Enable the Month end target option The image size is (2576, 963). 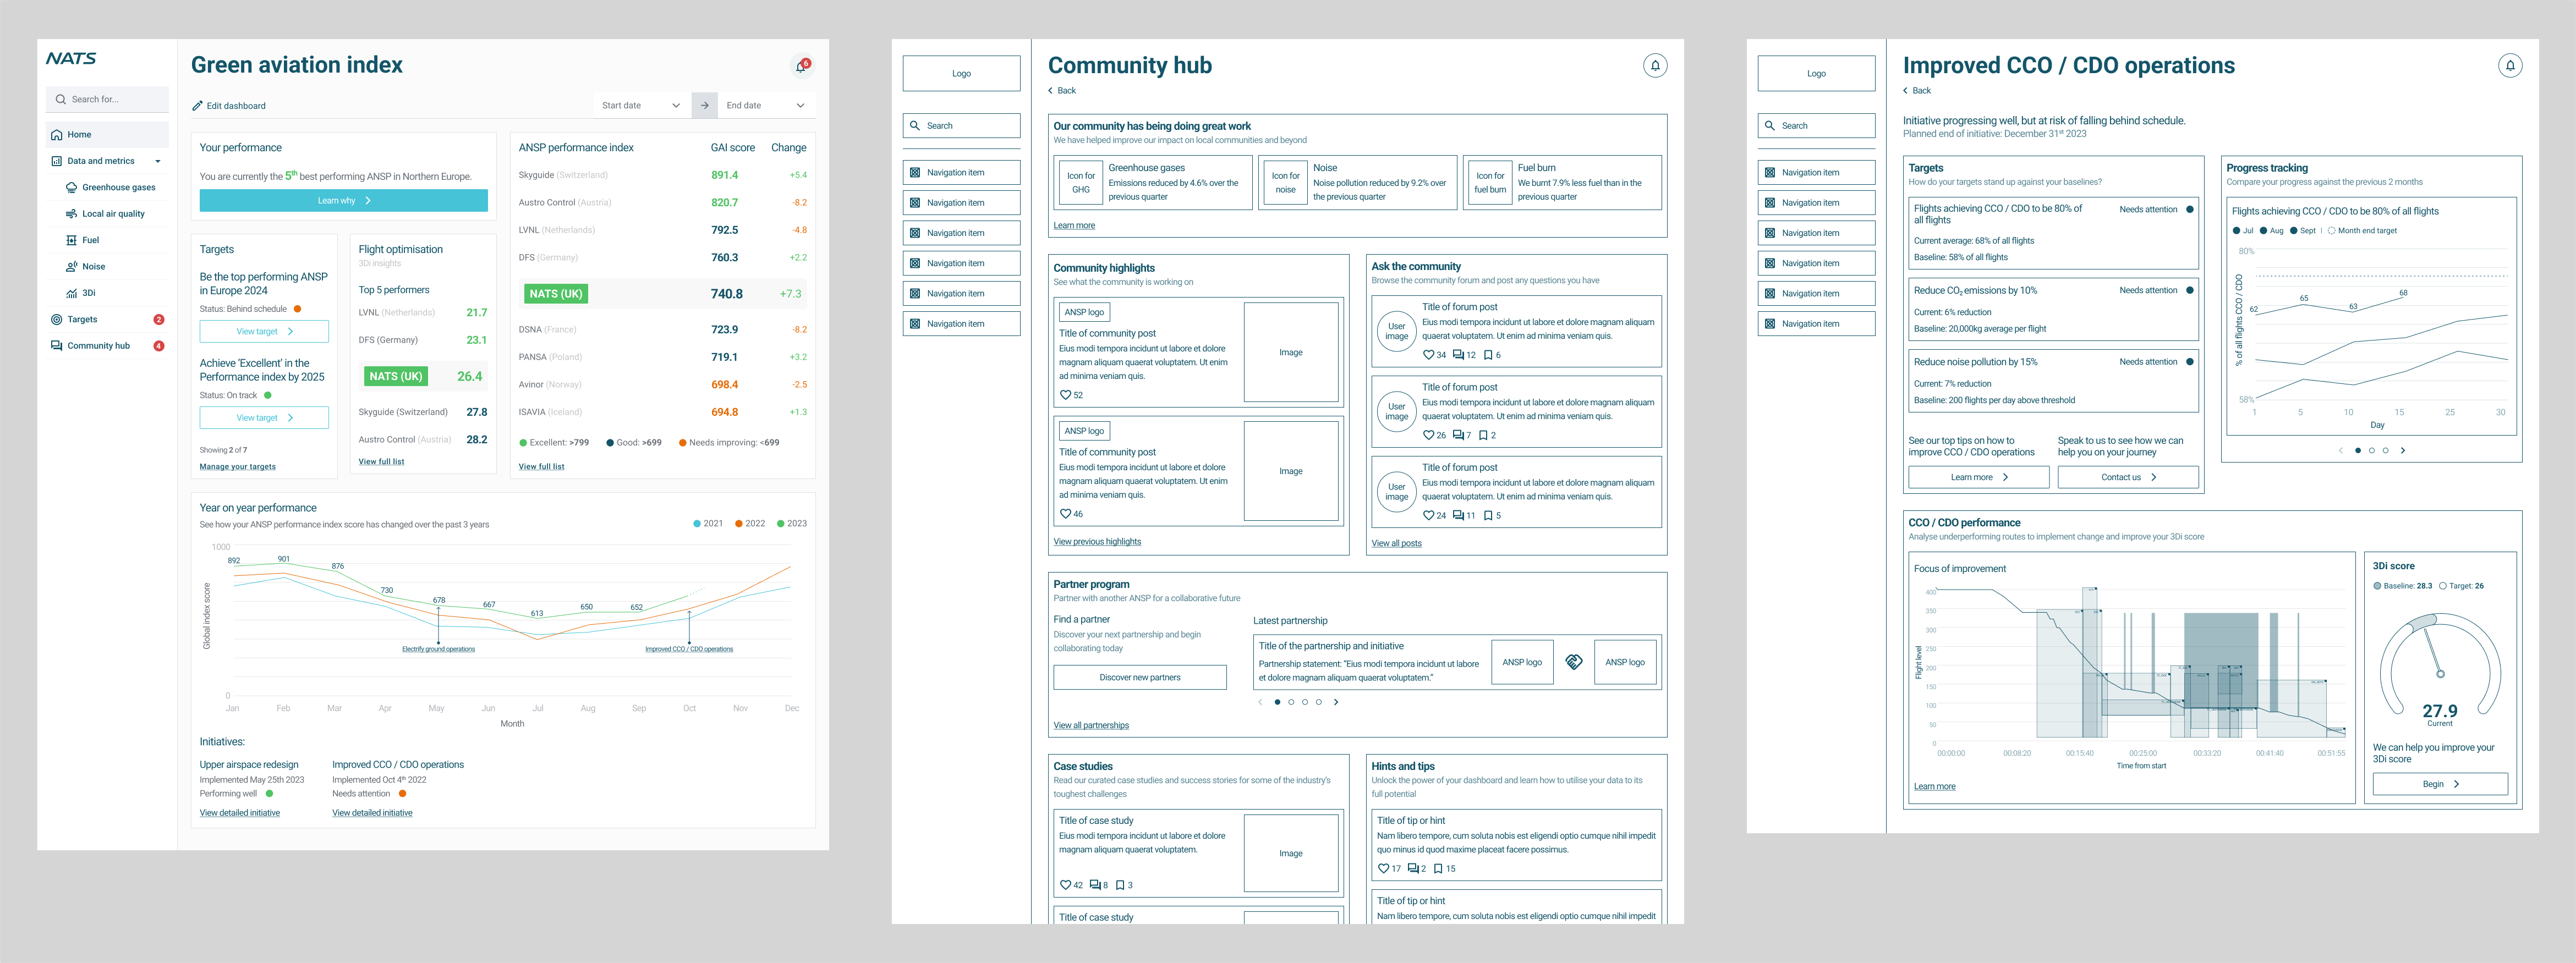pos(2332,230)
